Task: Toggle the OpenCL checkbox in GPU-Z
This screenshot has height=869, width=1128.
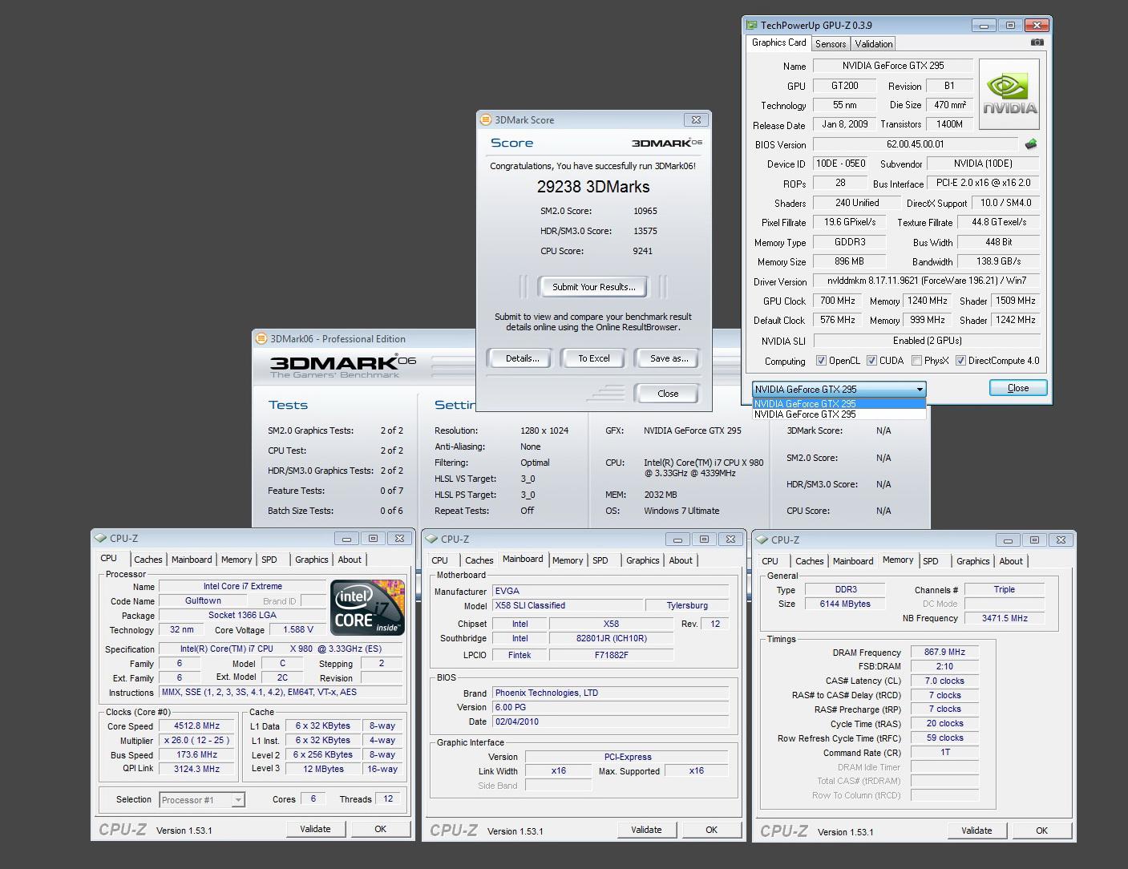Action: point(821,361)
